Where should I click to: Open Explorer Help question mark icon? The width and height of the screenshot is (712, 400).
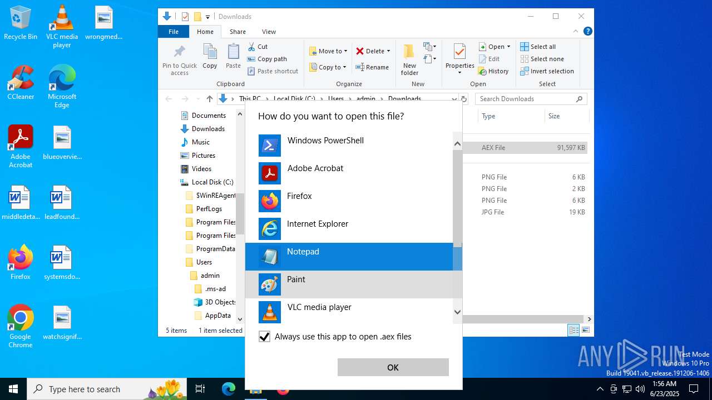click(587, 32)
